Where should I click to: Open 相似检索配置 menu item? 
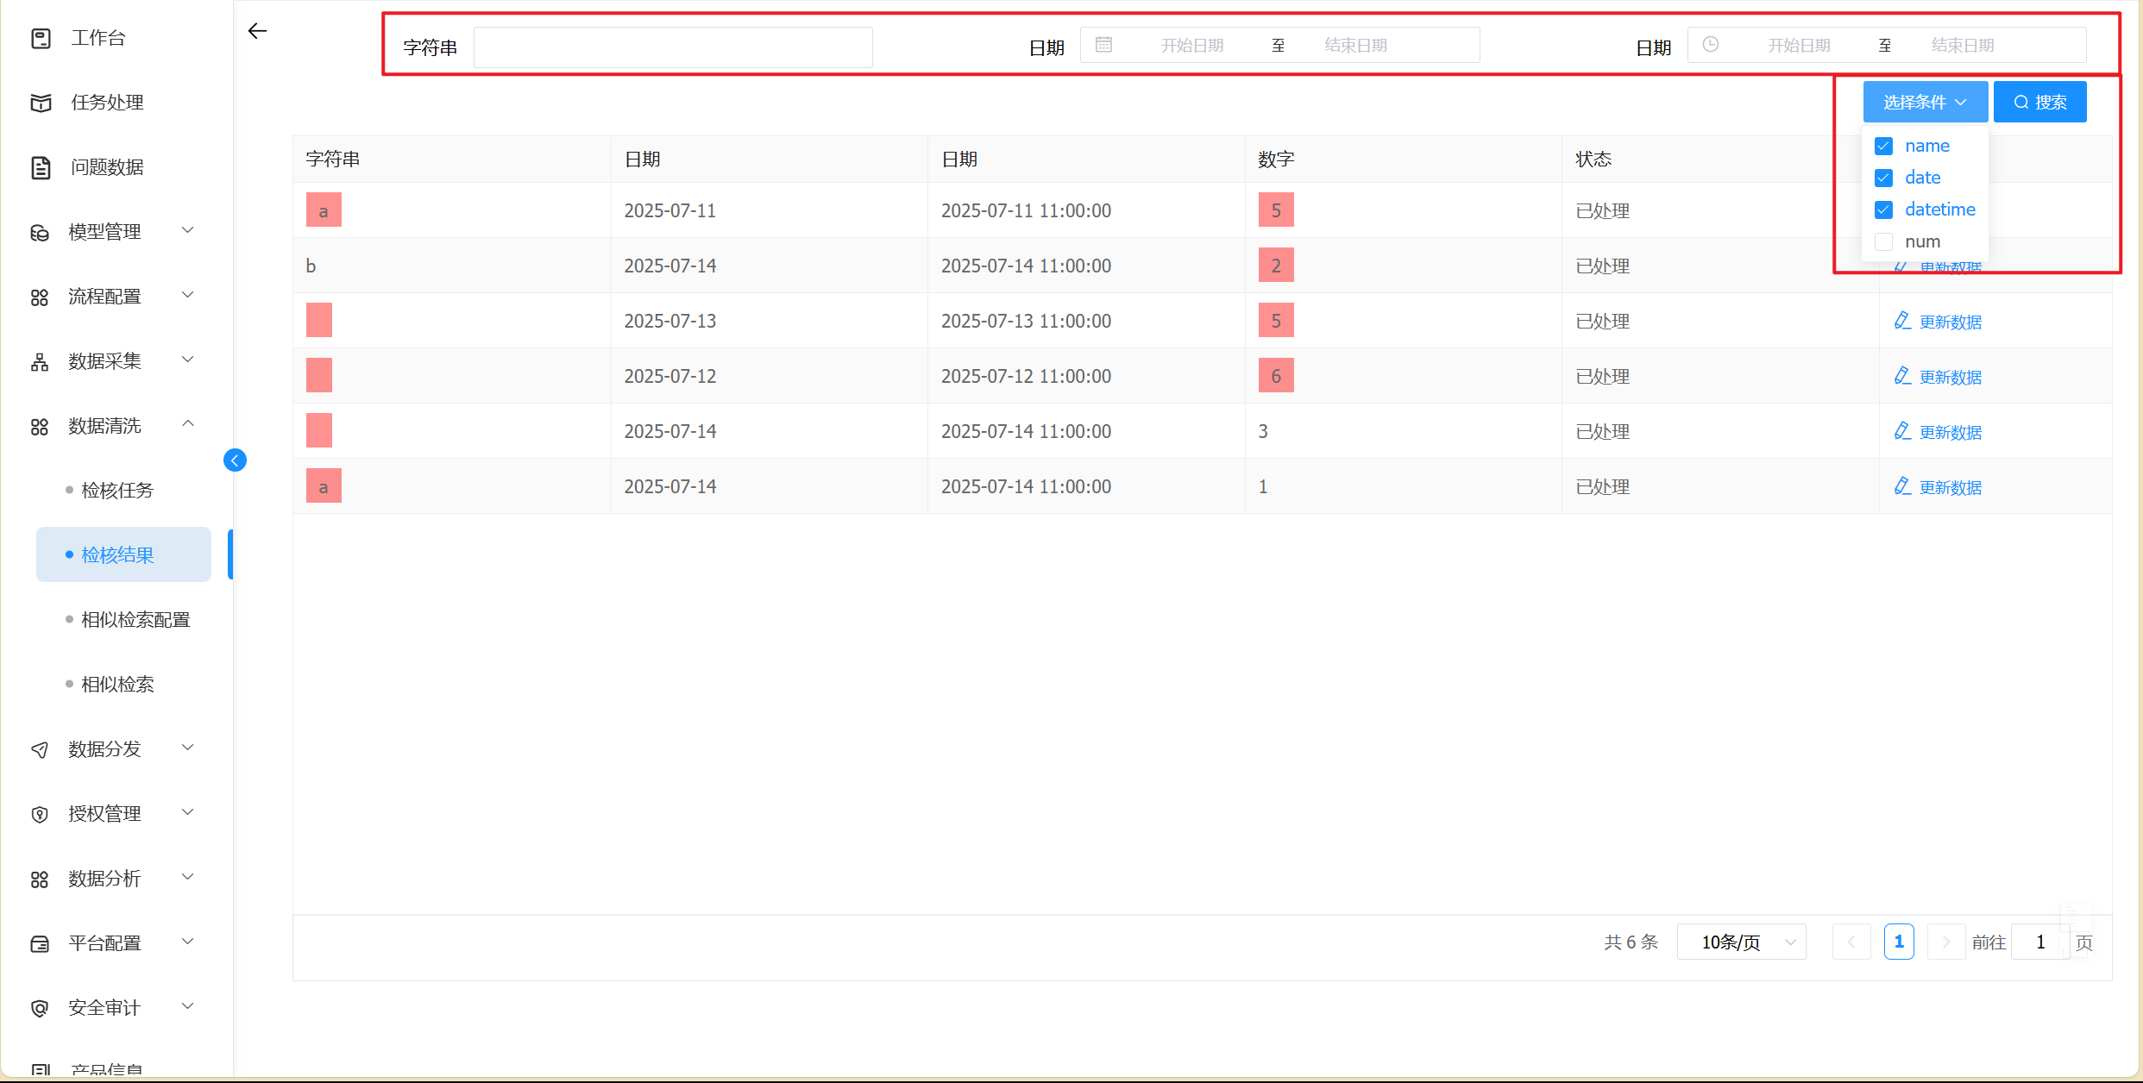coord(135,619)
